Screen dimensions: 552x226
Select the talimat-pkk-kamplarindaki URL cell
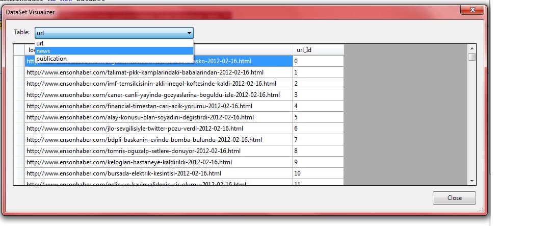click(x=159, y=72)
